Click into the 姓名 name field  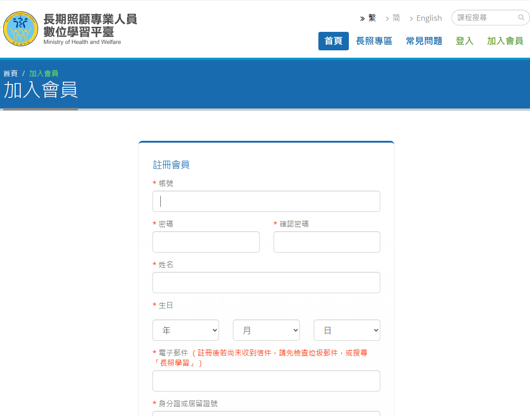266,283
